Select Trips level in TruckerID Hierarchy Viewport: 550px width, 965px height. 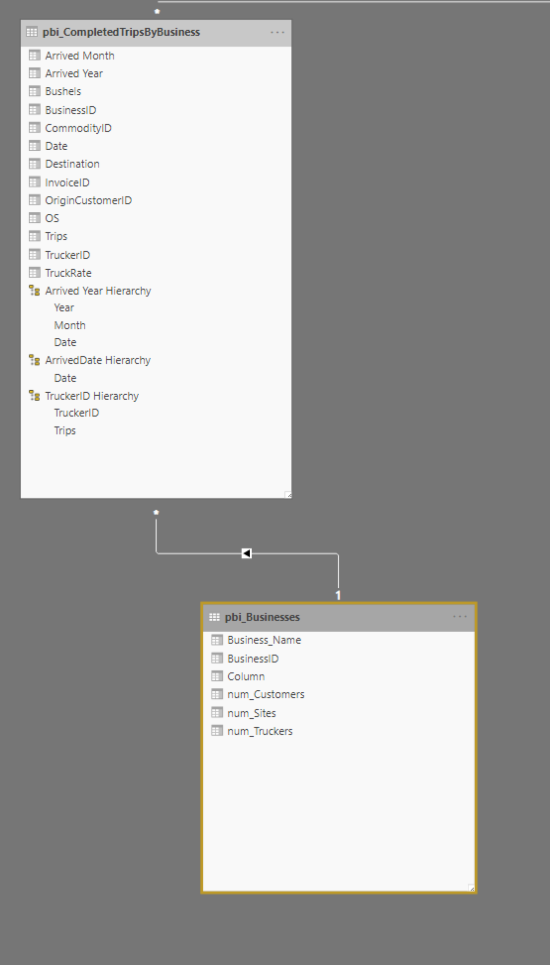click(x=65, y=430)
